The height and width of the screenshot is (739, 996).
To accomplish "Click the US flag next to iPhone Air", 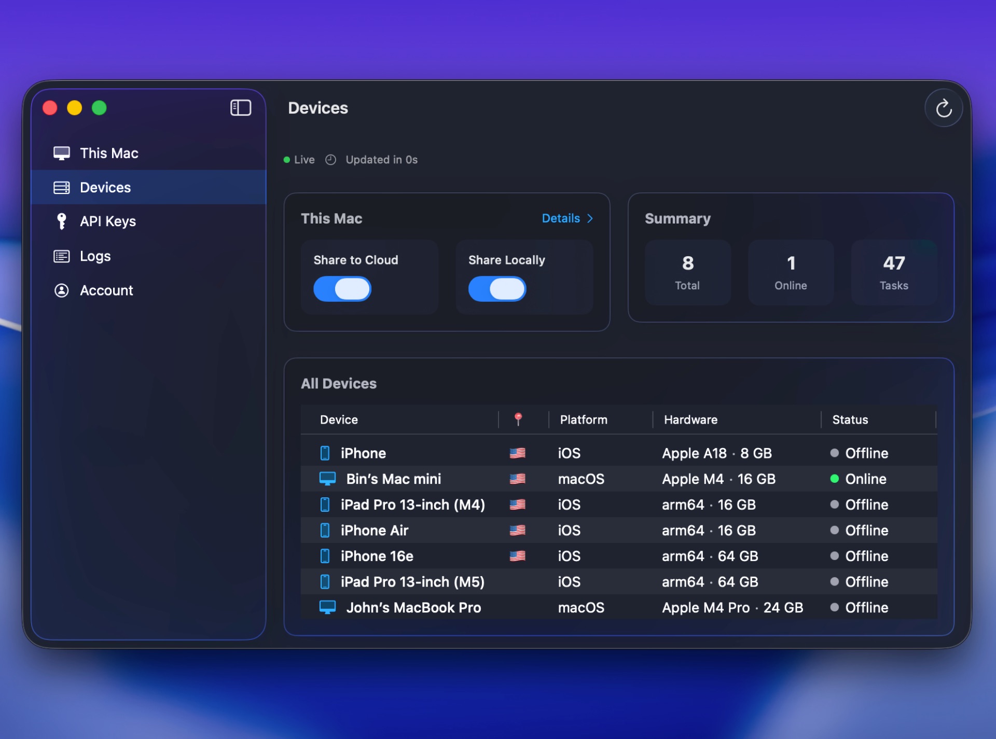I will tap(518, 530).
